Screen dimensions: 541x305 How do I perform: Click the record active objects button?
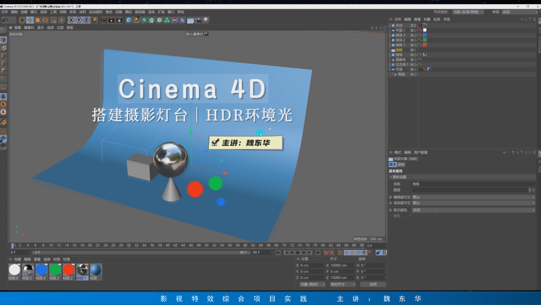pos(326,253)
